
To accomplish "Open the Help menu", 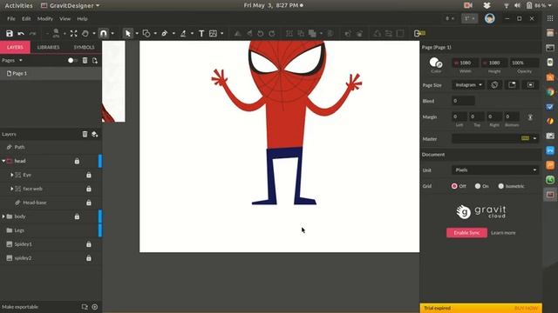I will coord(82,19).
